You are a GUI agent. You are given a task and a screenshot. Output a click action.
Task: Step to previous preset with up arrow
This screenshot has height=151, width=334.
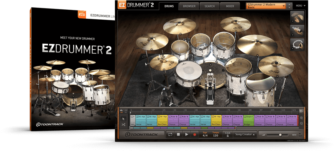289,4
